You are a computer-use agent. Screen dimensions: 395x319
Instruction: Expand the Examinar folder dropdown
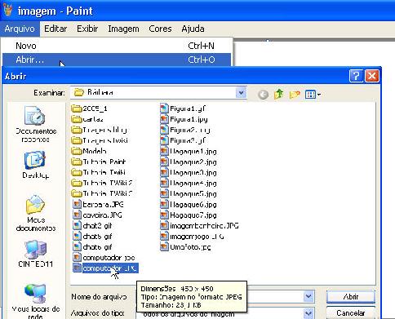(241, 93)
